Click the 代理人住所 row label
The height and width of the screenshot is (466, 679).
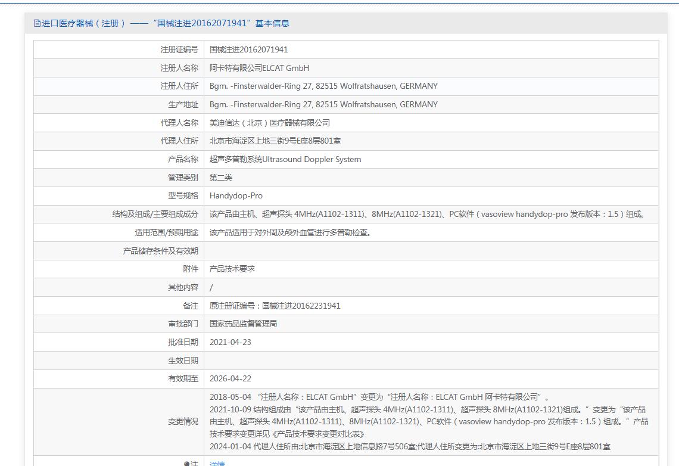click(179, 141)
